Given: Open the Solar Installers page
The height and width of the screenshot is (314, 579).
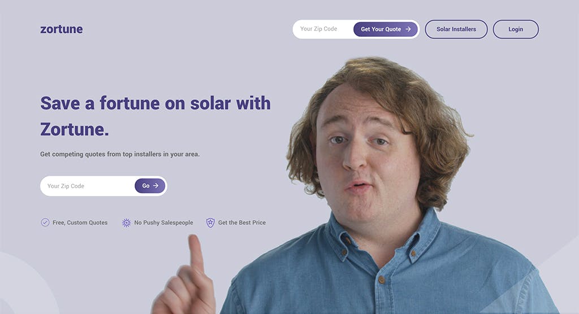Looking at the screenshot, I should [x=456, y=29].
